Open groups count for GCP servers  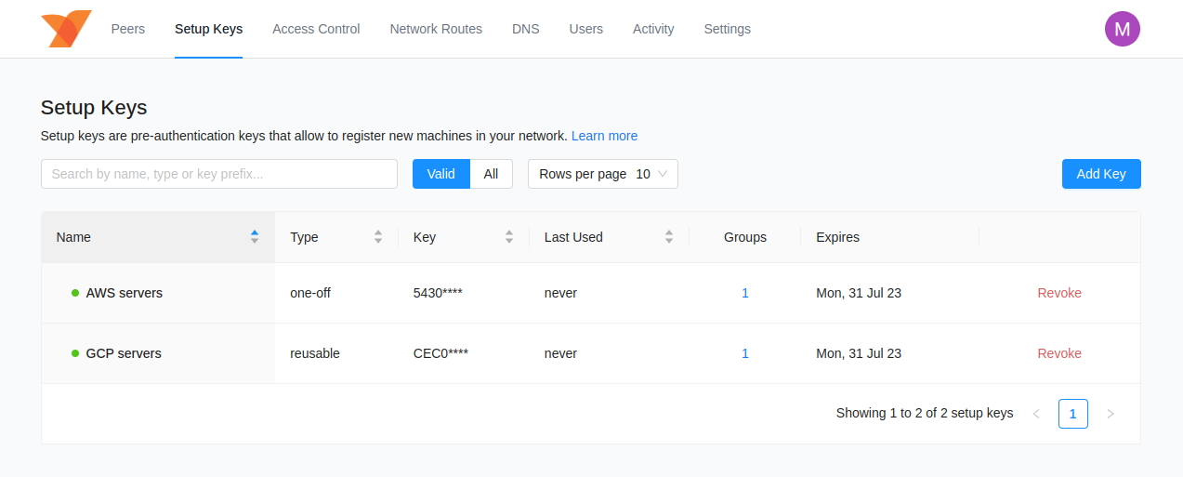[x=745, y=353]
